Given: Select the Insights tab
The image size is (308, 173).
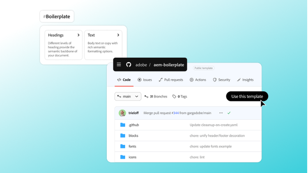Looking at the screenshot, I should [x=245, y=80].
